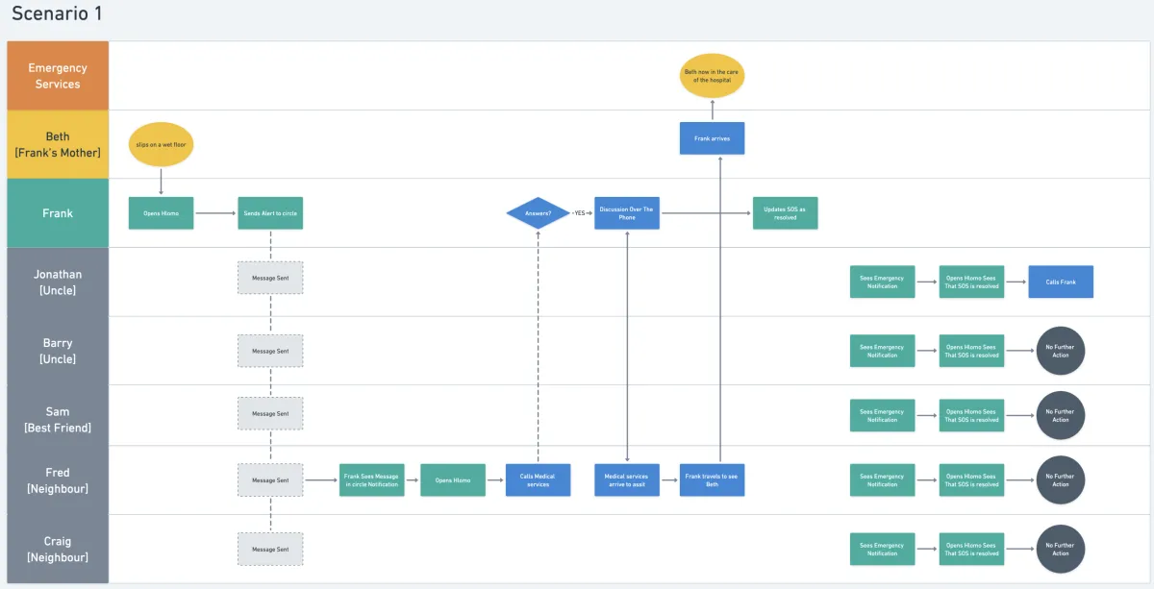Select 'Sees Emergency Notification' in Sam's lane
Viewport: 1154px width, 589px height.
click(883, 415)
